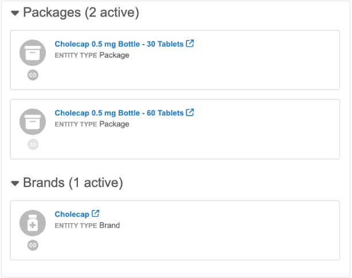This screenshot has height=278, width=352.
Task: Collapse the Packages section triangle
Action: click(15, 13)
